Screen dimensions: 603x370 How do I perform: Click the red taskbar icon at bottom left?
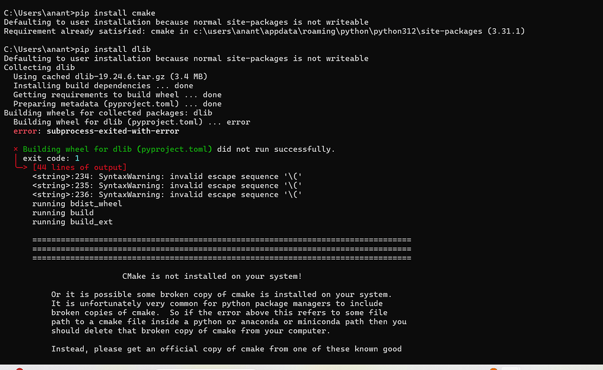pos(19,369)
